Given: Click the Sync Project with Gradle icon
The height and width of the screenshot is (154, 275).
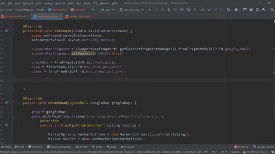Looking at the screenshot, I should click(x=251, y=9).
